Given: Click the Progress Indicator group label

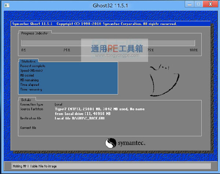Looking at the screenshot, I should click(35, 33).
